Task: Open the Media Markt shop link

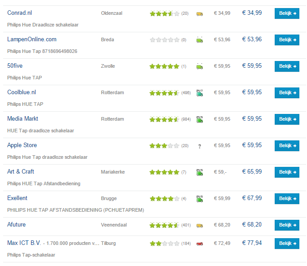Action: (x=22, y=118)
